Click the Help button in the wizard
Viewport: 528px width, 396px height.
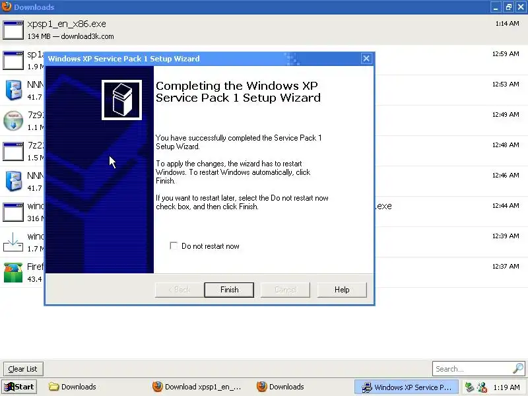[x=342, y=290]
